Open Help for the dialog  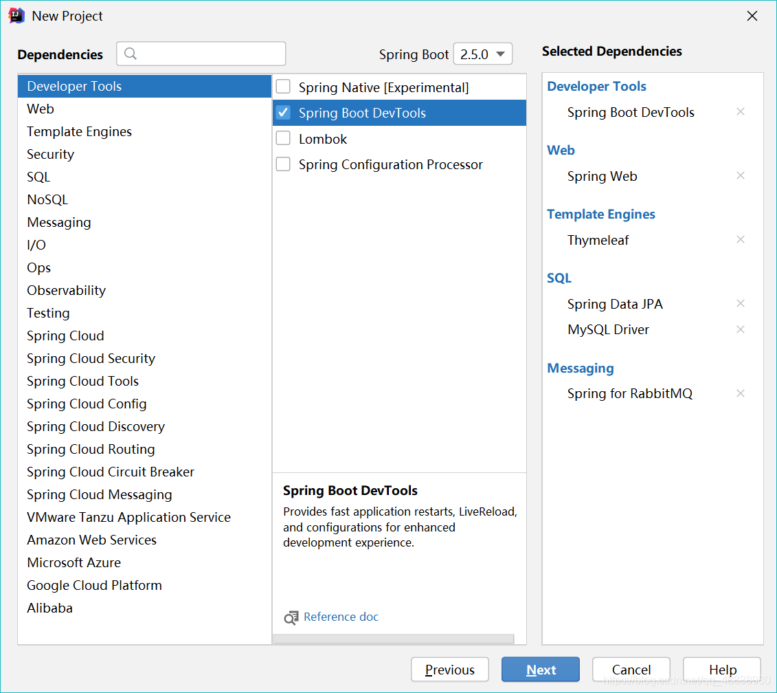coord(722,670)
